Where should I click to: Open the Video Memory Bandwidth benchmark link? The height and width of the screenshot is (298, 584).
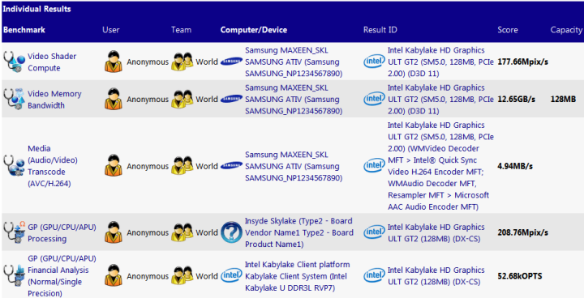pos(54,100)
